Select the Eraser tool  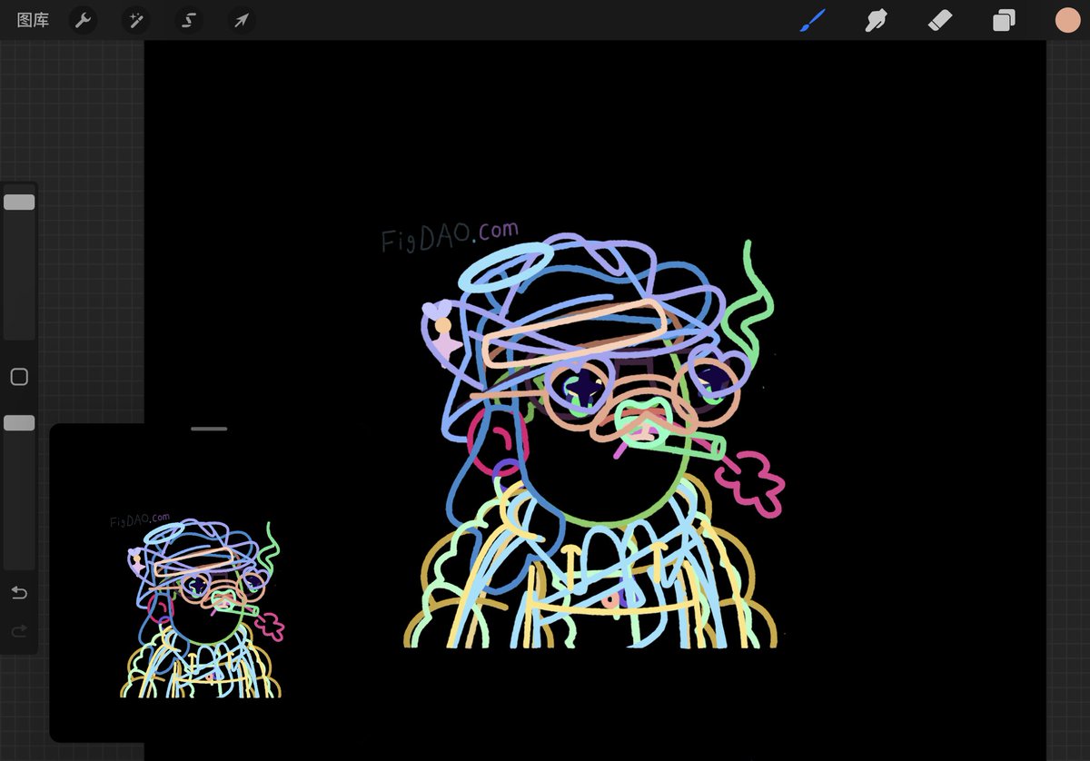940,20
